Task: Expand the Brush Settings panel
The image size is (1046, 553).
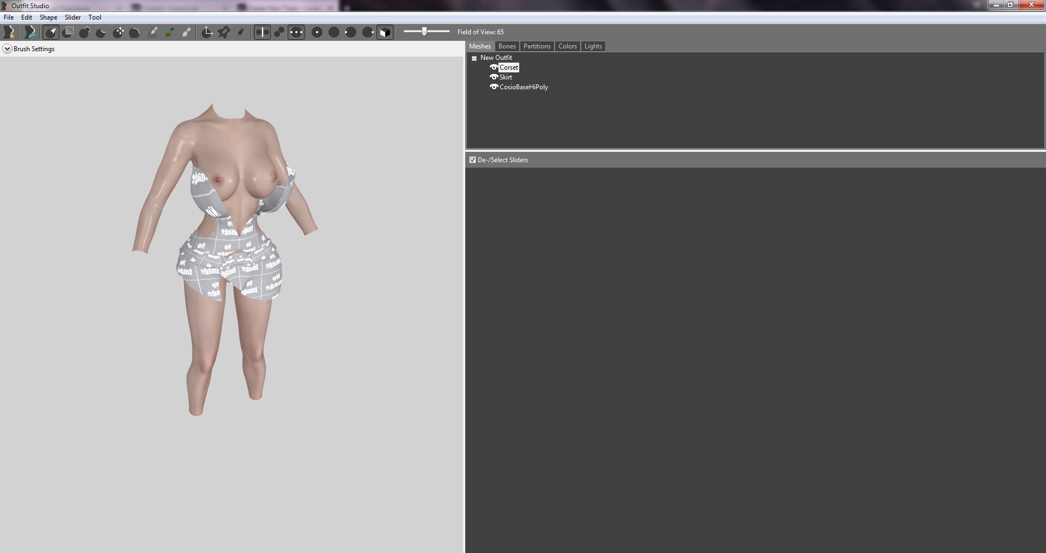Action: pos(7,49)
